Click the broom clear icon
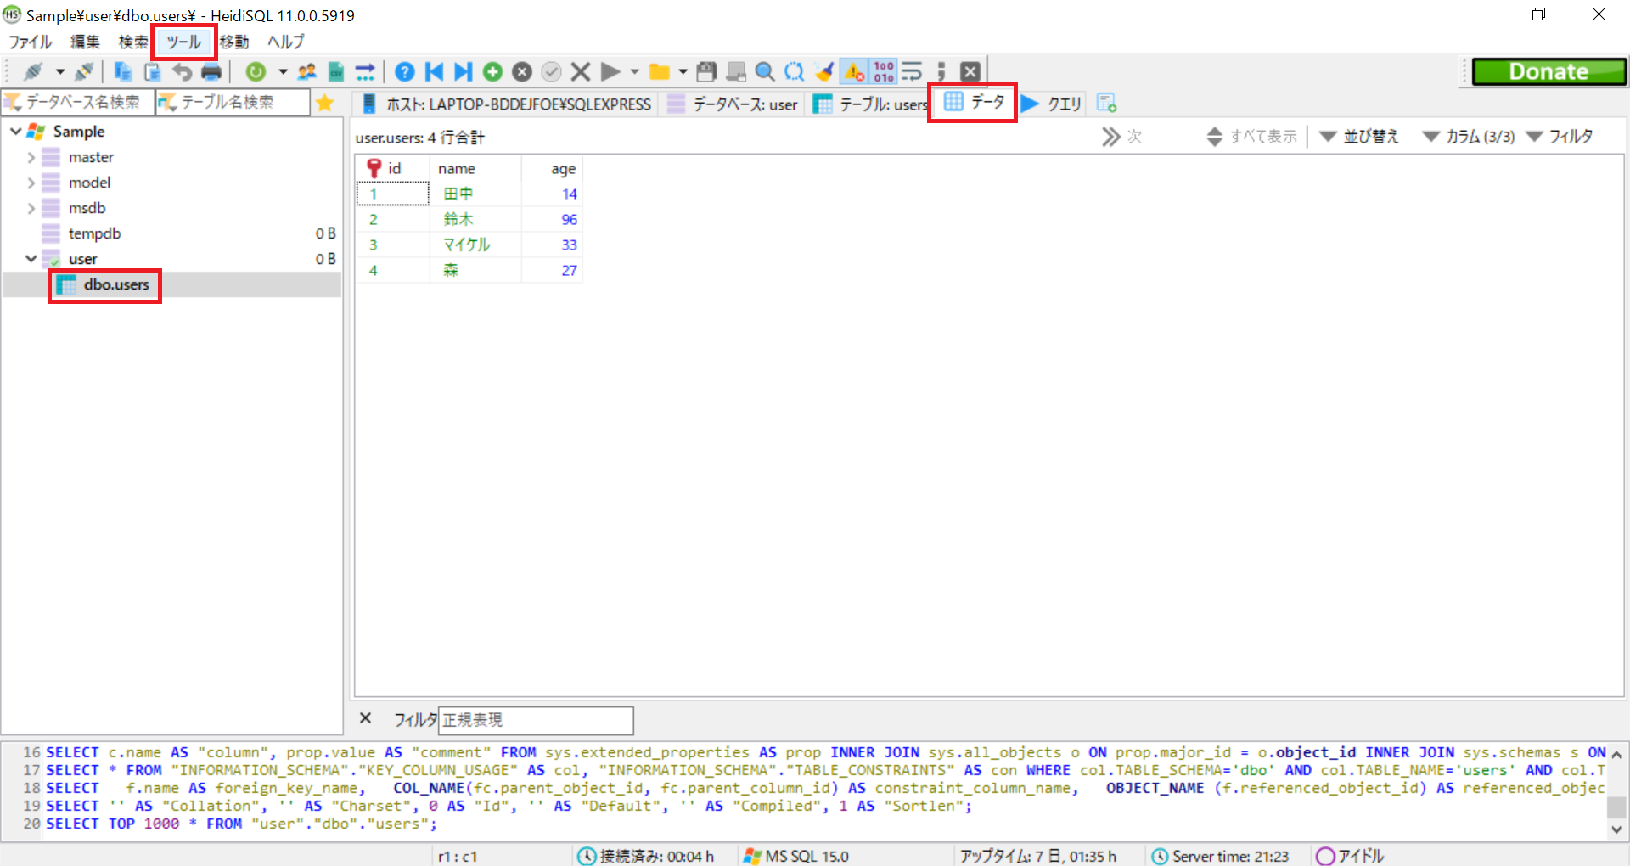 823,72
